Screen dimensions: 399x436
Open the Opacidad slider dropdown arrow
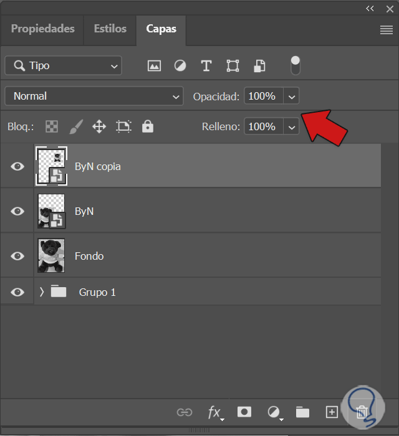(x=291, y=97)
